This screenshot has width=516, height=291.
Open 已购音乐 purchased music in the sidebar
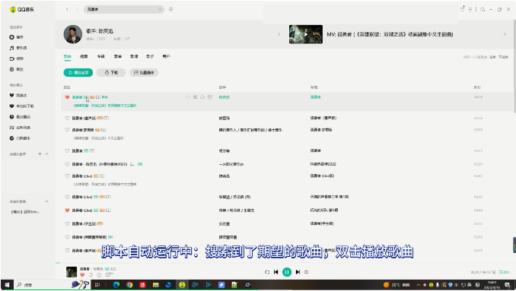(20, 138)
